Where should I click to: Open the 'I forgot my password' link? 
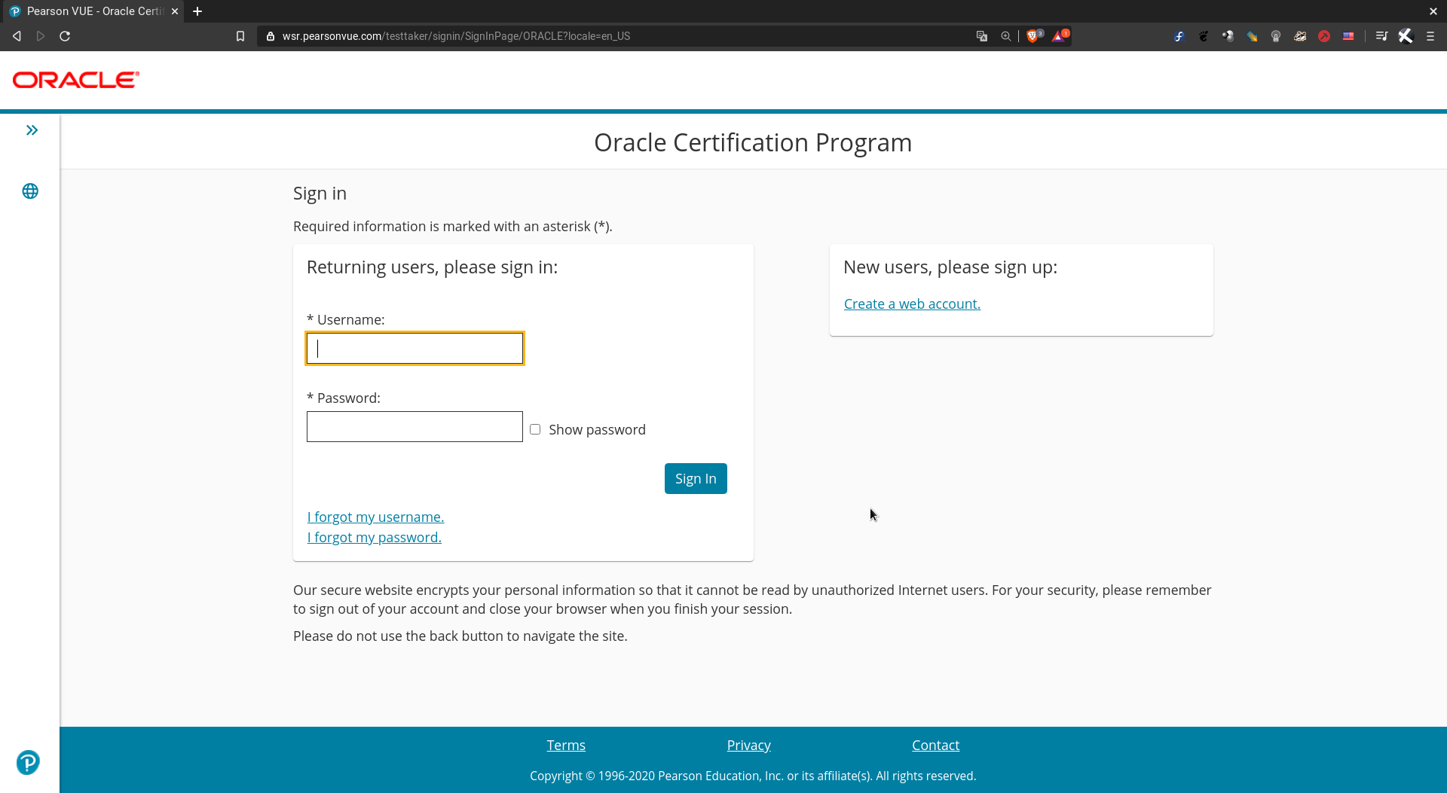pos(374,538)
